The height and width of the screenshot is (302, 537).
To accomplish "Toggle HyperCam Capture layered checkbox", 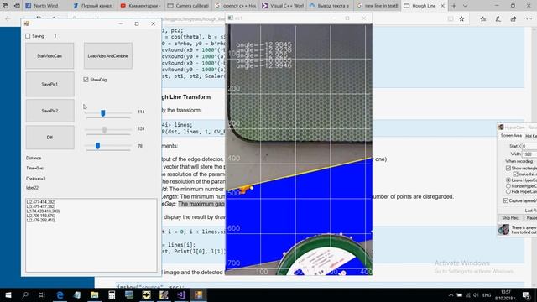I will click(506, 200).
